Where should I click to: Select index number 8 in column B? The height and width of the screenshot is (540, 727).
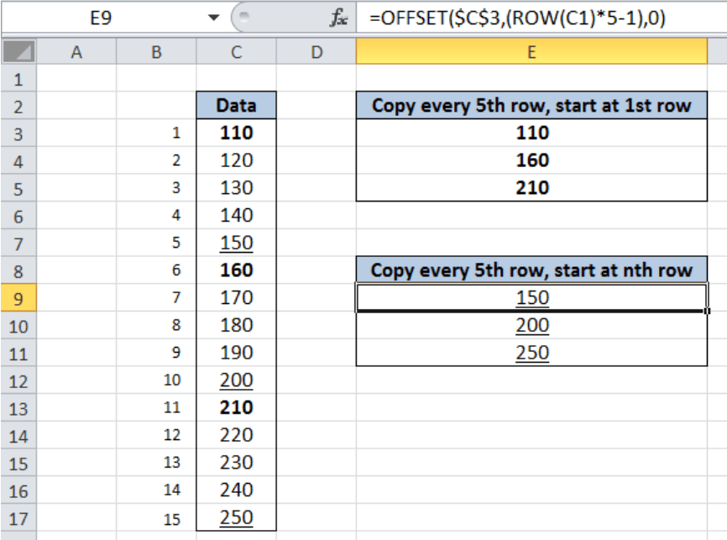(x=156, y=325)
